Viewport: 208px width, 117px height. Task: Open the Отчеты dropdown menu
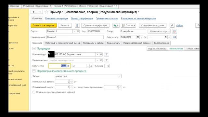click(x=128, y=25)
